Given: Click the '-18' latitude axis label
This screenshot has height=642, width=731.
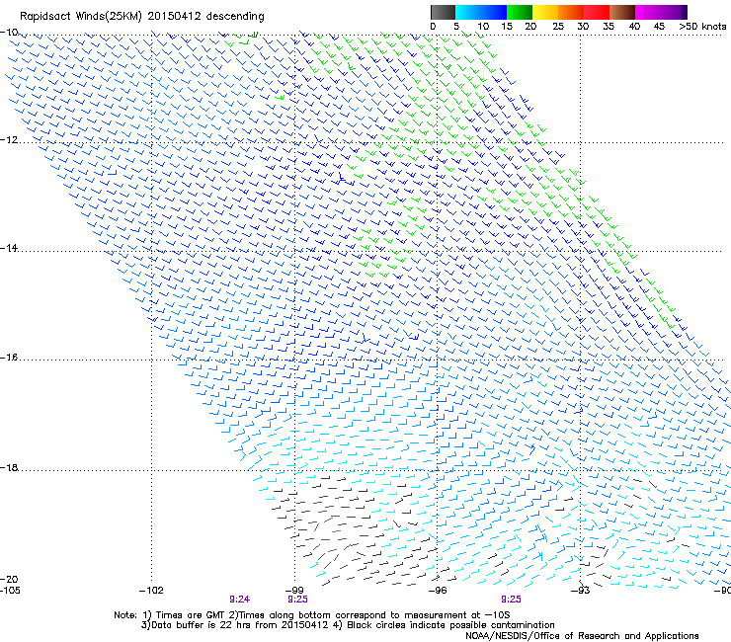Looking at the screenshot, I should coord(9,467).
